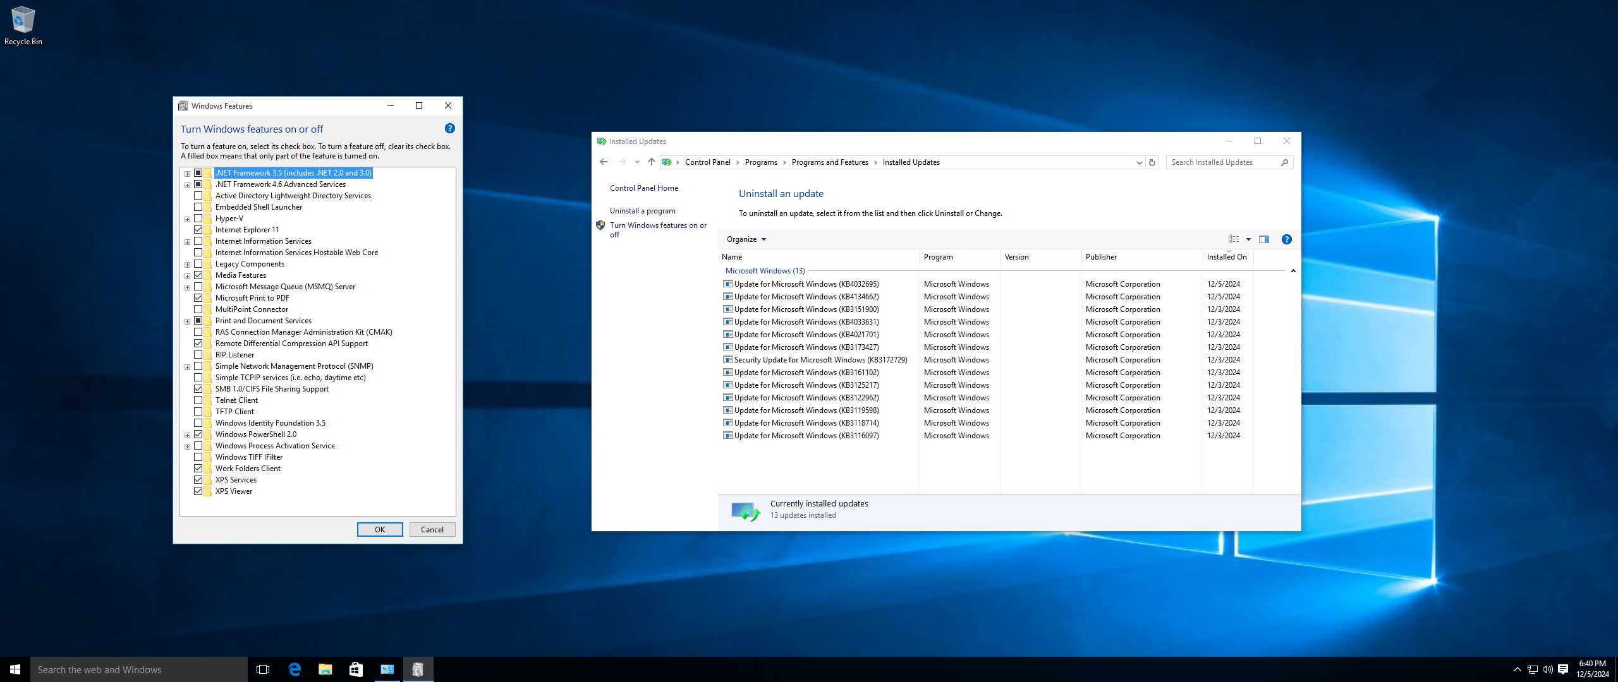Screen dimensions: 1618x682
Task: Open address bar history dropdown arrow
Action: click(x=1140, y=162)
